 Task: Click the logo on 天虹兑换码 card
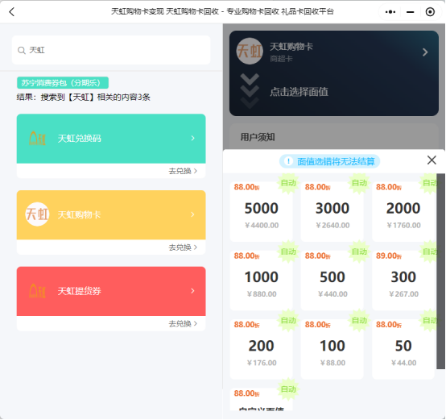pos(37,139)
